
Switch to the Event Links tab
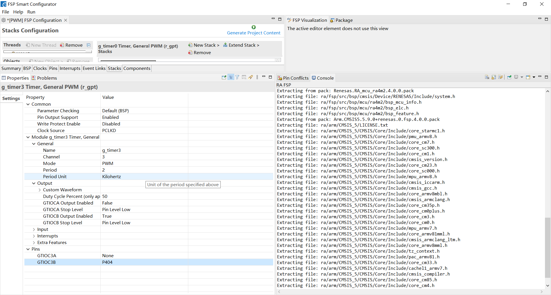click(94, 68)
